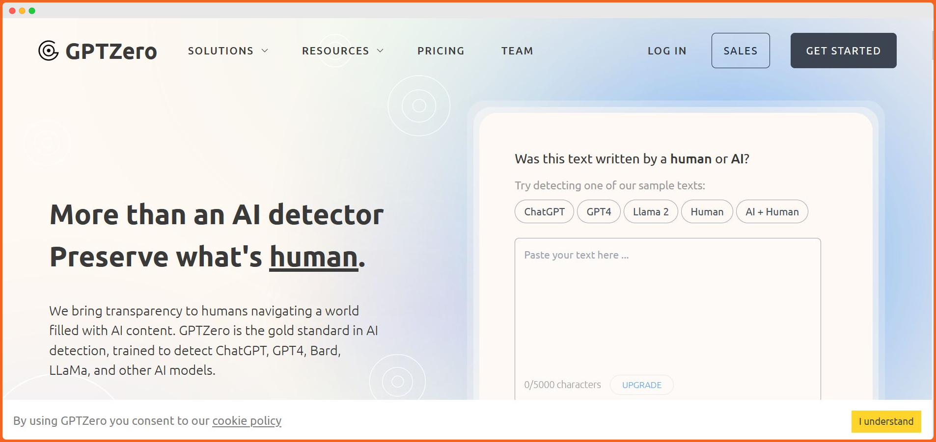Select the GPT4 sample text
The image size is (936, 442).
point(599,211)
